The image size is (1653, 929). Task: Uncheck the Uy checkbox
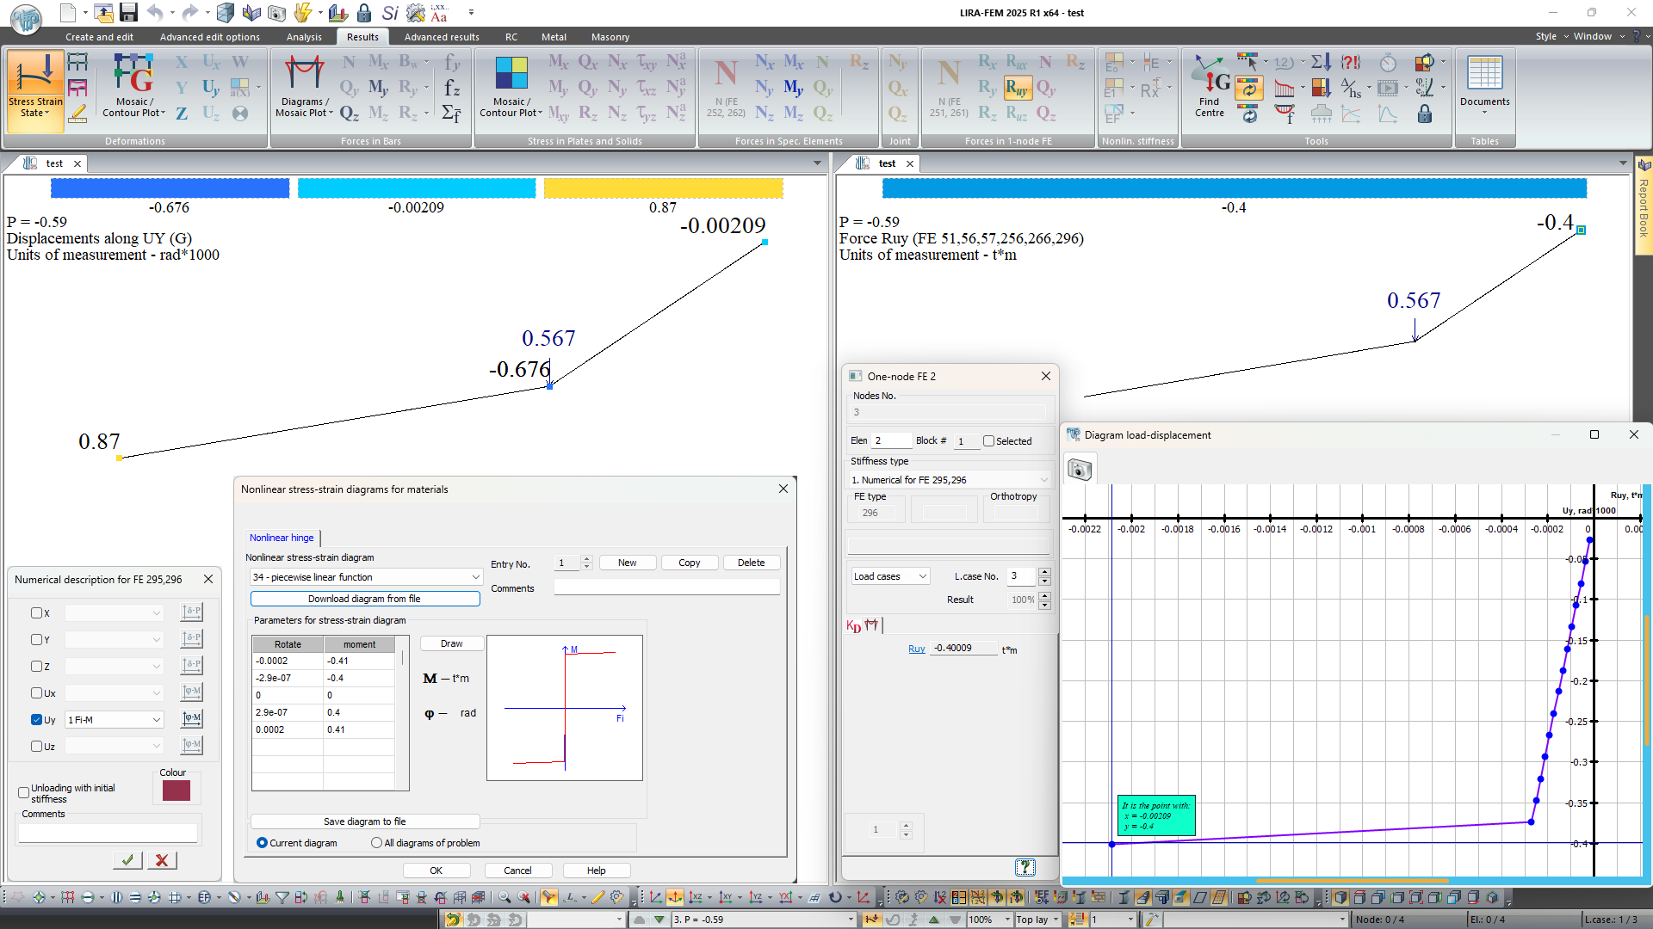(36, 720)
